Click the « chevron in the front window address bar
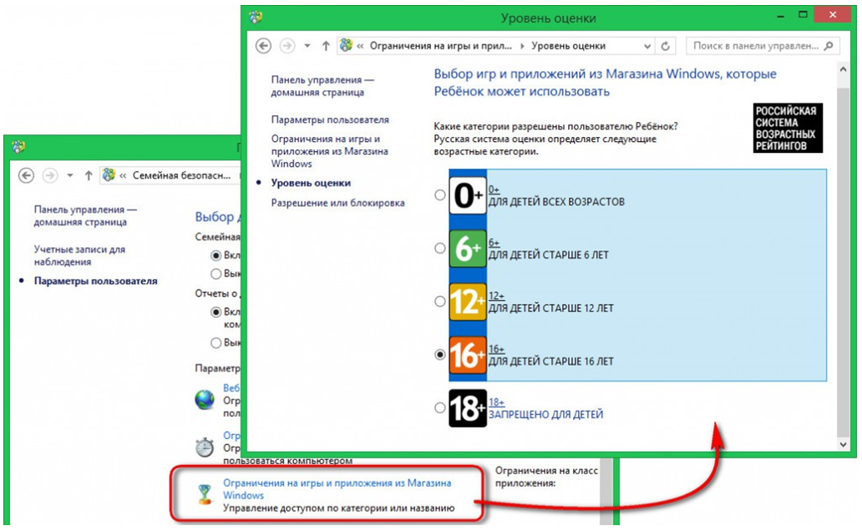 [x=360, y=46]
